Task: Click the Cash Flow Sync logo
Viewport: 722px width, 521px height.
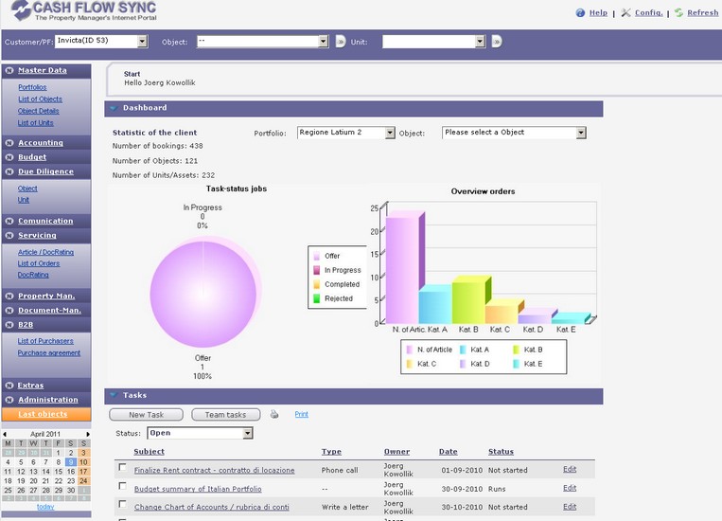Action: coord(84,10)
